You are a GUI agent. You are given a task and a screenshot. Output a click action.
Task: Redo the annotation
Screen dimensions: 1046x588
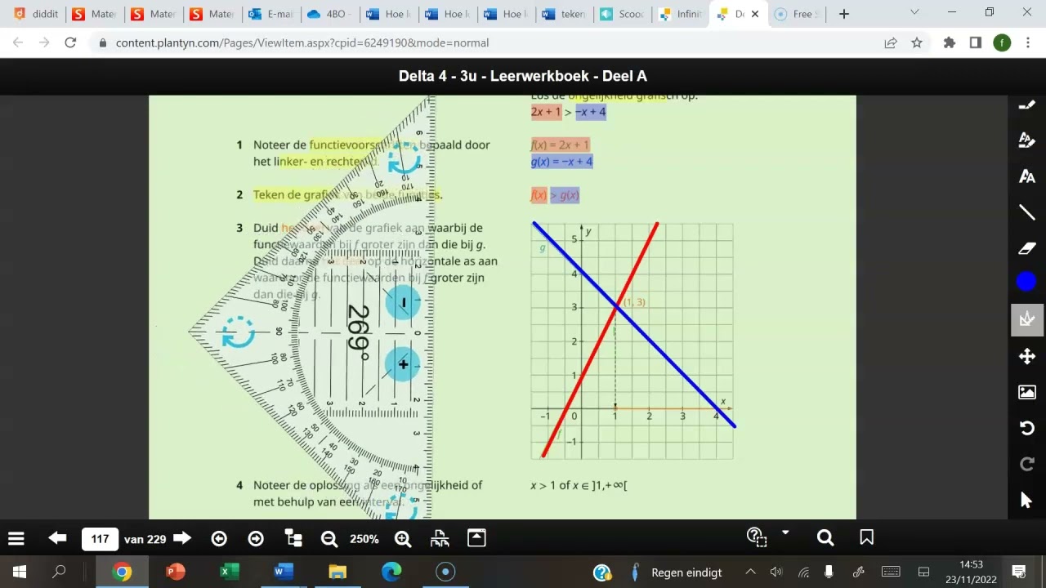click(1026, 464)
